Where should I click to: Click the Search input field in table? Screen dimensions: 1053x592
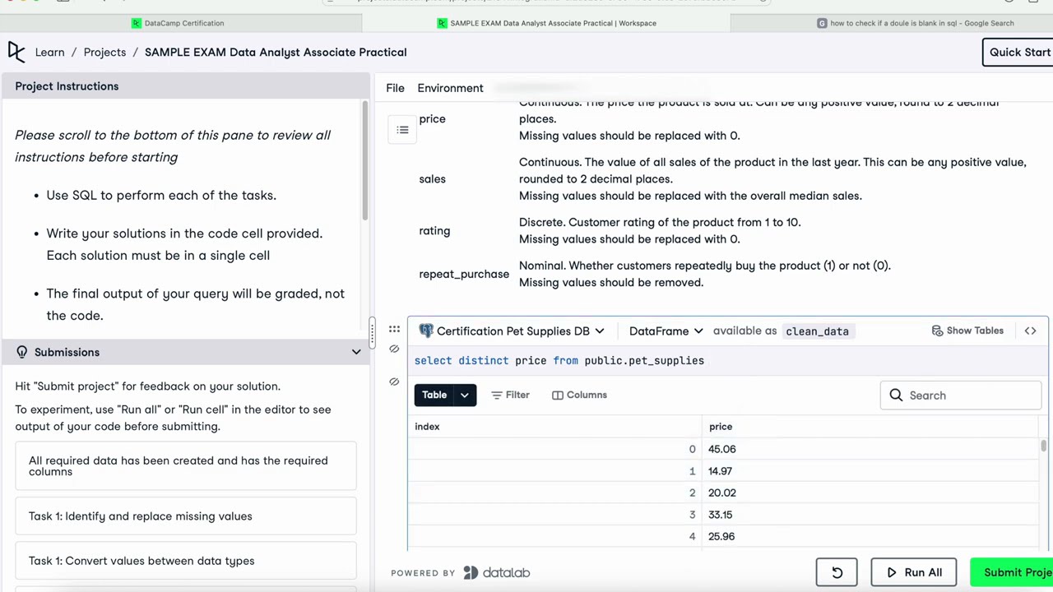[x=961, y=395]
